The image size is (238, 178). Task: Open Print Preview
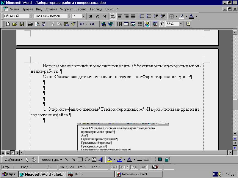coord(37,24)
